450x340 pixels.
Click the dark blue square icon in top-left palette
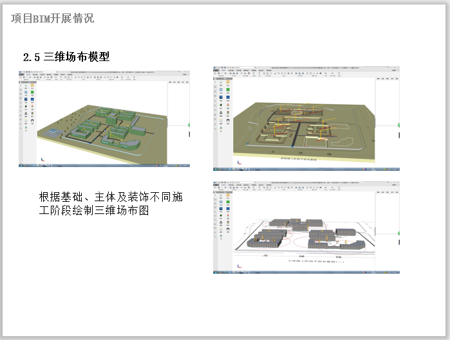24,100
